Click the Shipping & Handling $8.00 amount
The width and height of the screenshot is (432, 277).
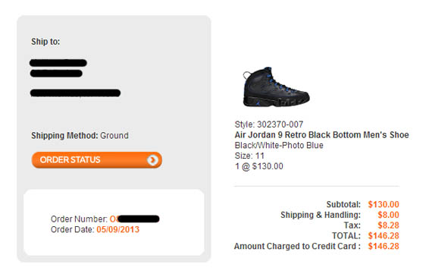point(388,215)
